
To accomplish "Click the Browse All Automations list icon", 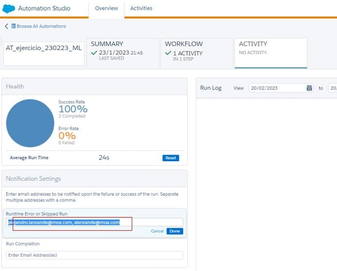I will pos(14,26).
